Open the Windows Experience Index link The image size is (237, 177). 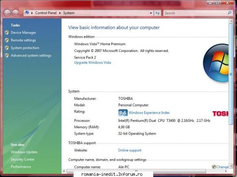149,113
